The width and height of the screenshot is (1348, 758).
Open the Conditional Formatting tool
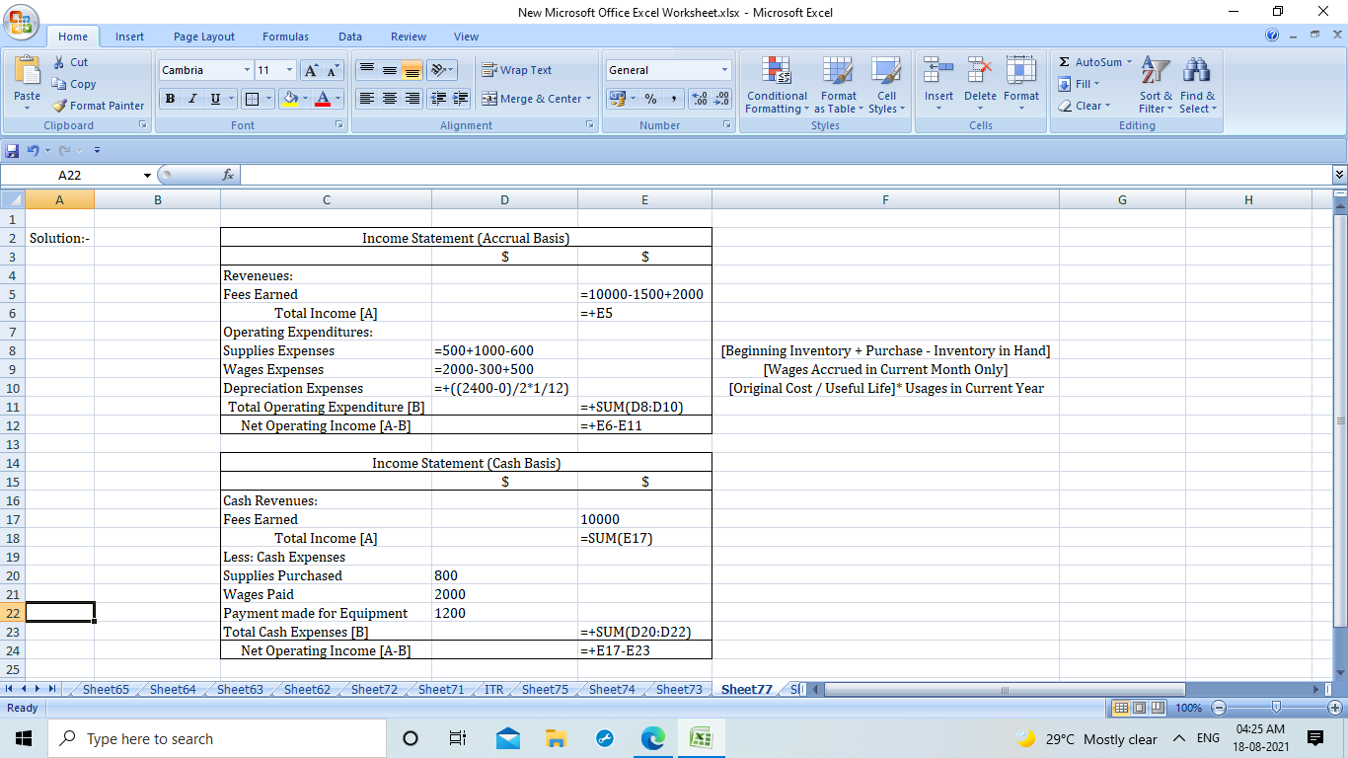[777, 85]
